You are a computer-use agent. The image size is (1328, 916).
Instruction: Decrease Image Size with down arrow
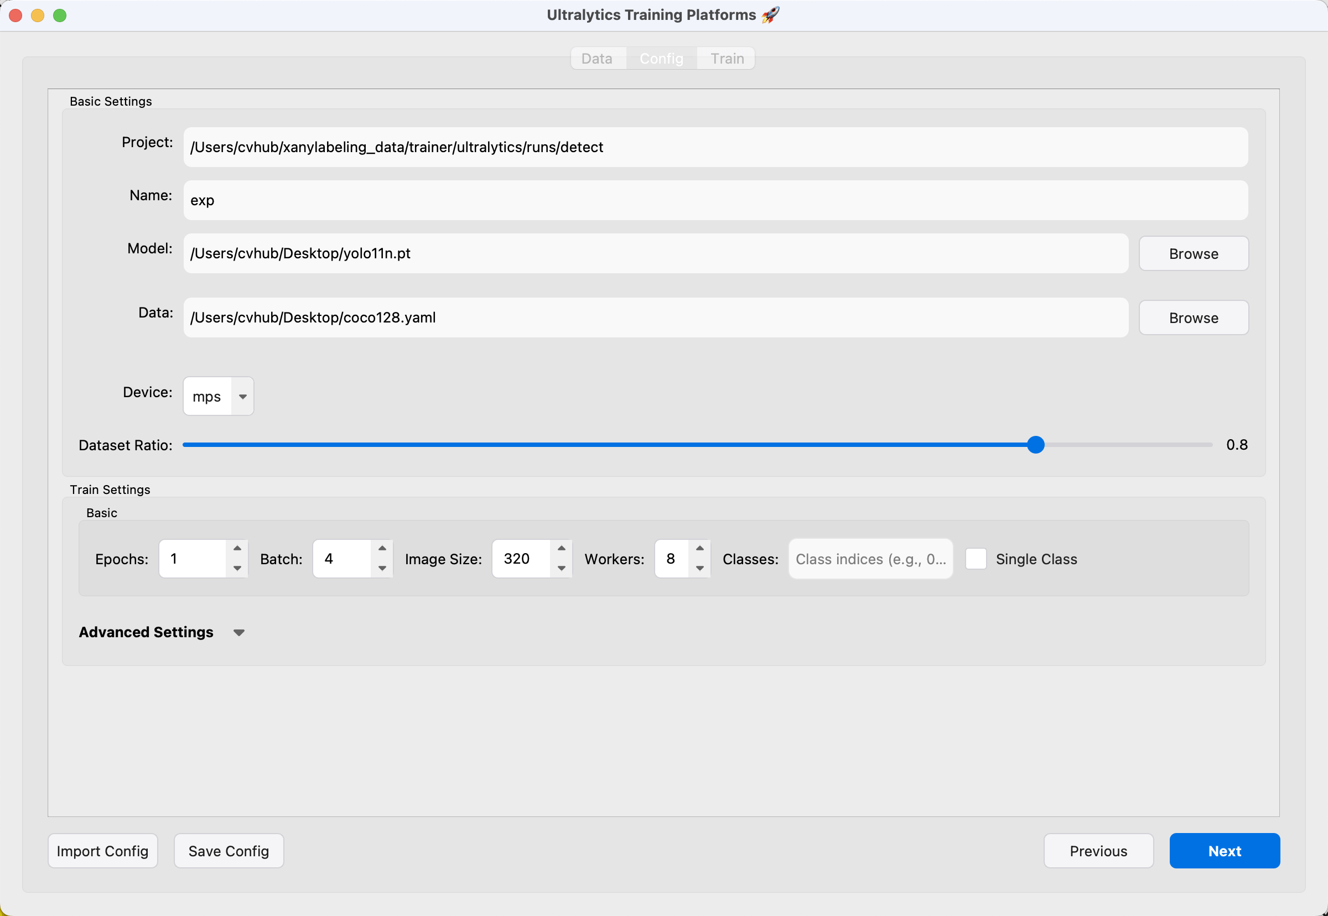(x=562, y=568)
